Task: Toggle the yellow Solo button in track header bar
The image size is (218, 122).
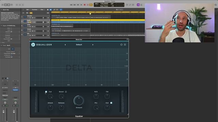Action: coord(31,13)
